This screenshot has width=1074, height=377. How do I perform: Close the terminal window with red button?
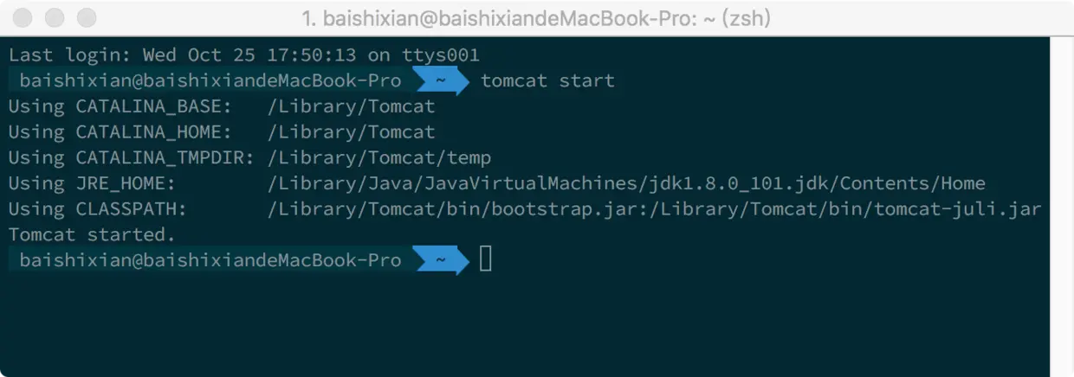[23, 17]
